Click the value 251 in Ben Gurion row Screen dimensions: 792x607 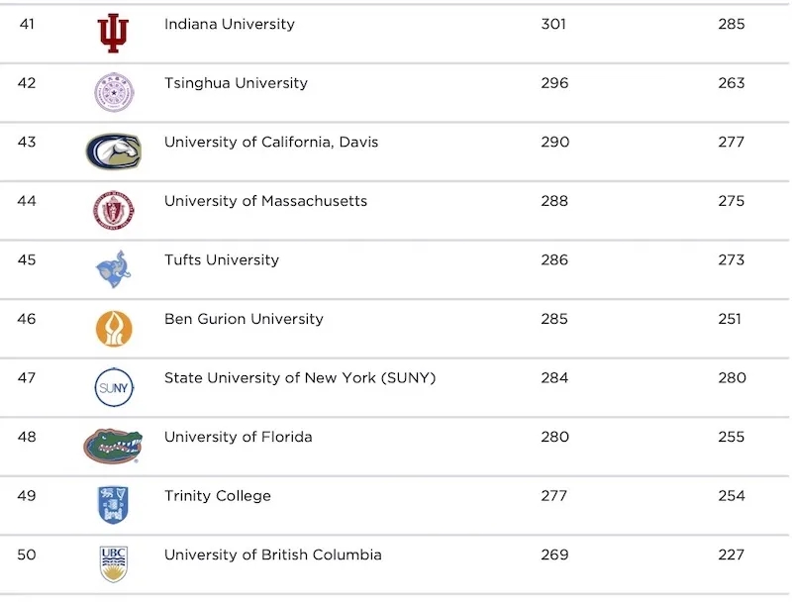tap(730, 319)
